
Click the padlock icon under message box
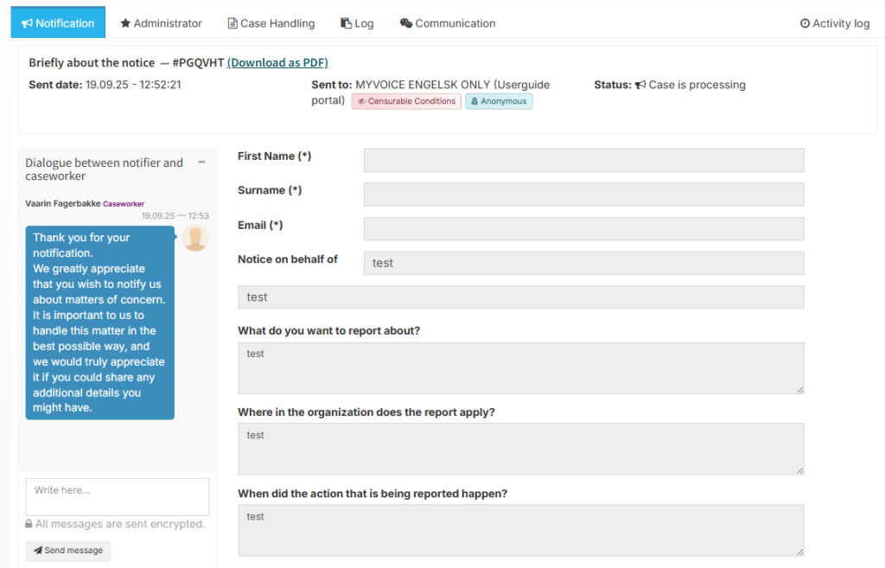pyautogui.click(x=29, y=524)
